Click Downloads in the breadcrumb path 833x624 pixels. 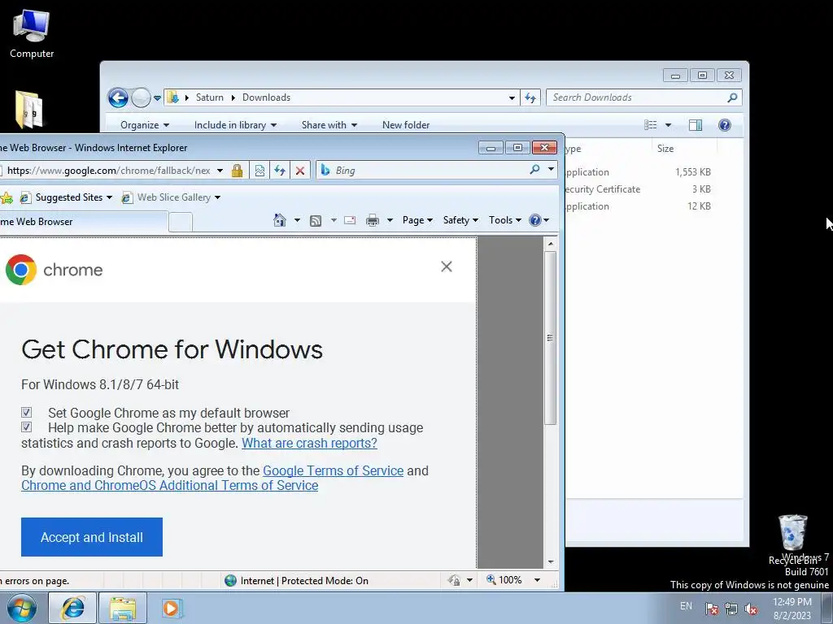tap(266, 97)
